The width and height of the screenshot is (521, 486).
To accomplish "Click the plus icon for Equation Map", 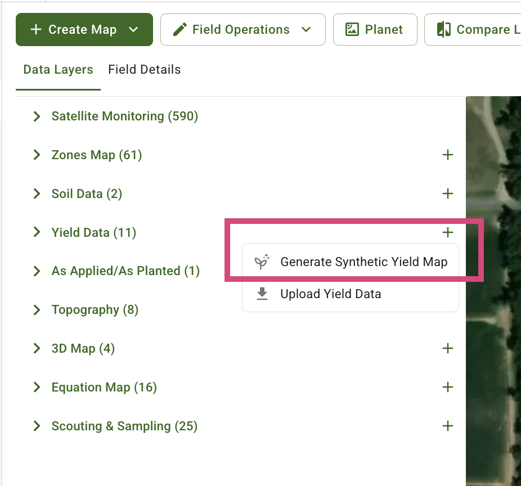I will point(448,387).
